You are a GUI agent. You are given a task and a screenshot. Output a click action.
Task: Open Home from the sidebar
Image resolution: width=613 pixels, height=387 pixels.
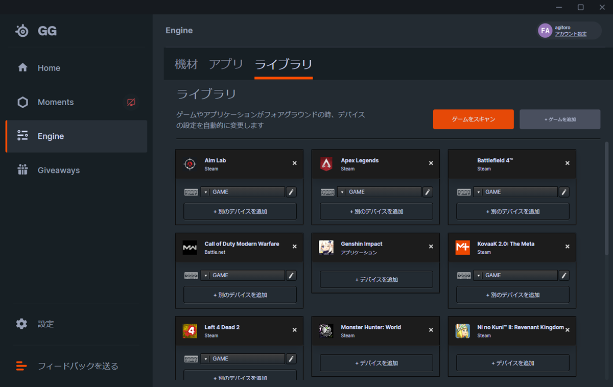pos(77,68)
